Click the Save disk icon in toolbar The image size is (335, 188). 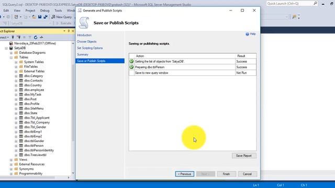coord(40,17)
